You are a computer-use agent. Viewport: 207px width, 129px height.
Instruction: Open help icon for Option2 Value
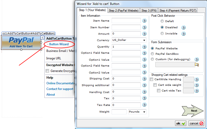tap(144, 72)
